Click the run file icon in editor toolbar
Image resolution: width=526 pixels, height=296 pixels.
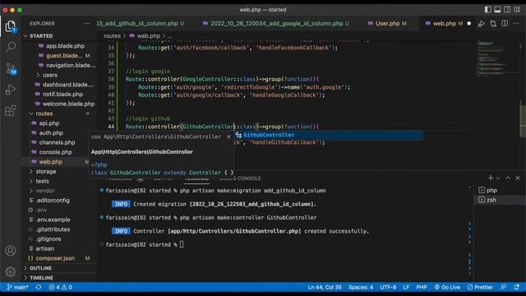pos(482,24)
